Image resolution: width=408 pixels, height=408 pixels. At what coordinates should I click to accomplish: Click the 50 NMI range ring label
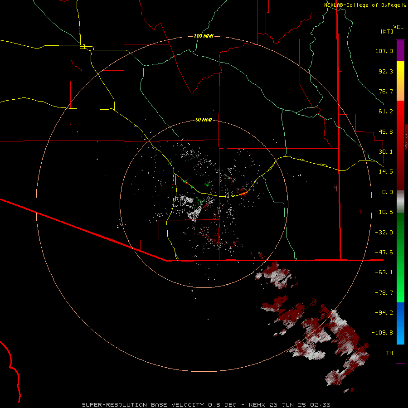coord(204,120)
